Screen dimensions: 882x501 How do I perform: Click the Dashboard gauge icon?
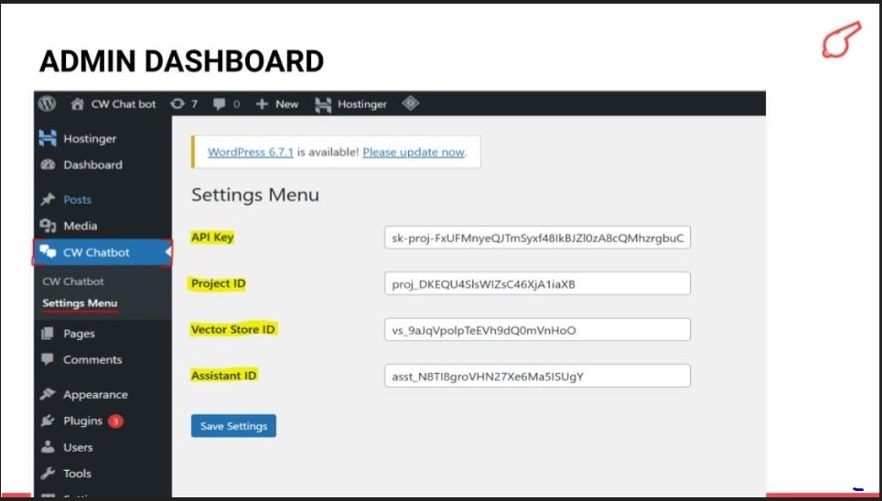[48, 165]
